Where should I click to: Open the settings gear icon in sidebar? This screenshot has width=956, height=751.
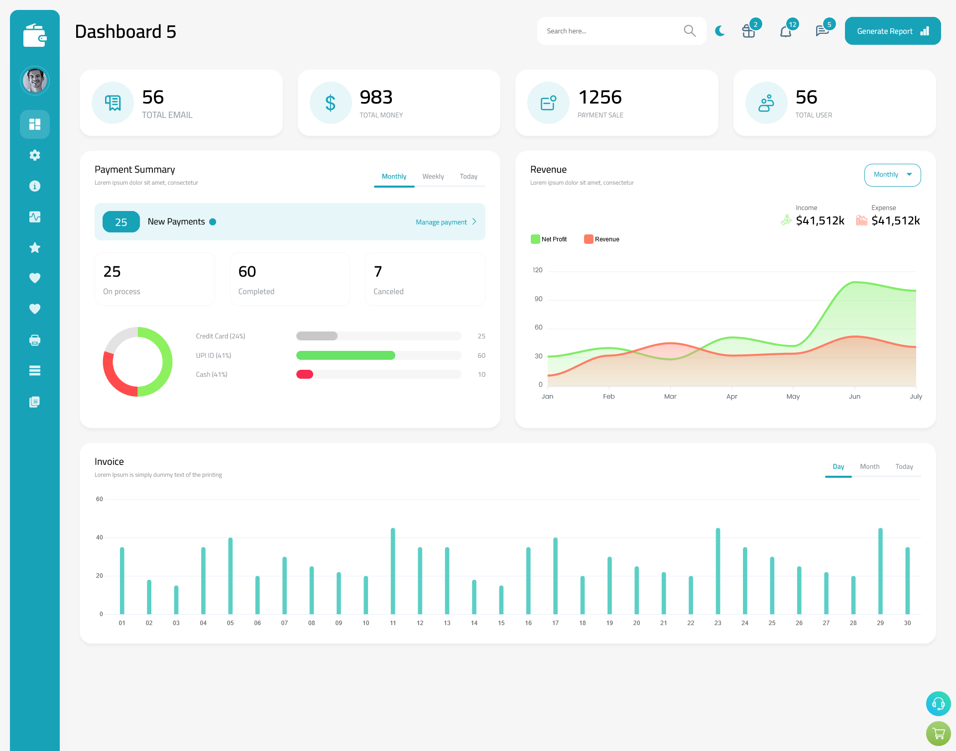(x=35, y=155)
